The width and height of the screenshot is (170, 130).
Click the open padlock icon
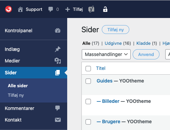105,9
